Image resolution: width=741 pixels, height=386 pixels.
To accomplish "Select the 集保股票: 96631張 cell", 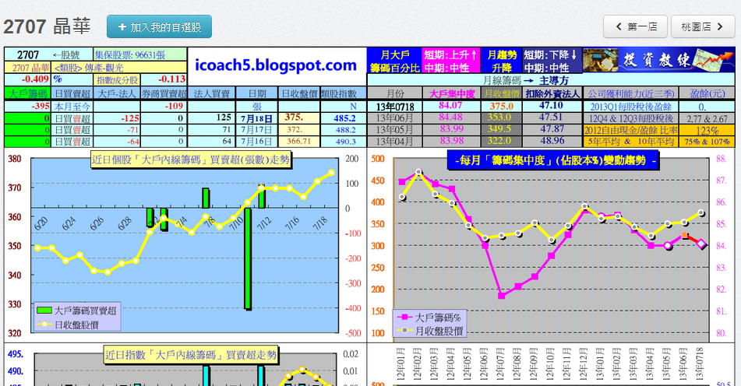I will [140, 54].
